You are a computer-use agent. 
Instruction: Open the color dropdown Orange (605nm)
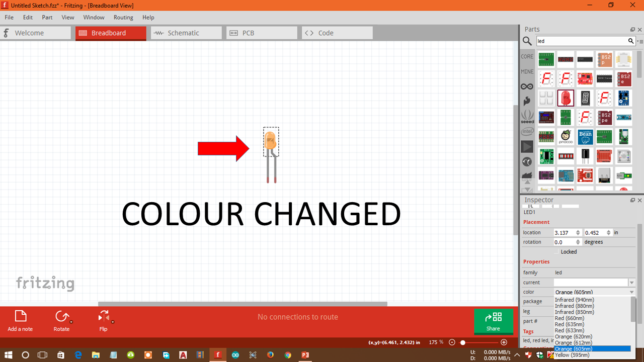[x=595, y=292]
